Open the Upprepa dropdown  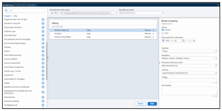click(189, 51)
